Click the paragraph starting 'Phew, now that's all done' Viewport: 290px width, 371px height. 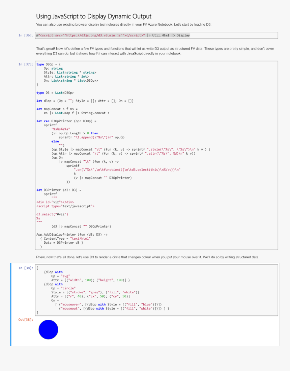click(147, 257)
